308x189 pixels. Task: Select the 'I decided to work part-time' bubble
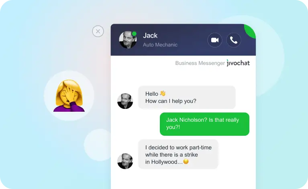point(178,154)
